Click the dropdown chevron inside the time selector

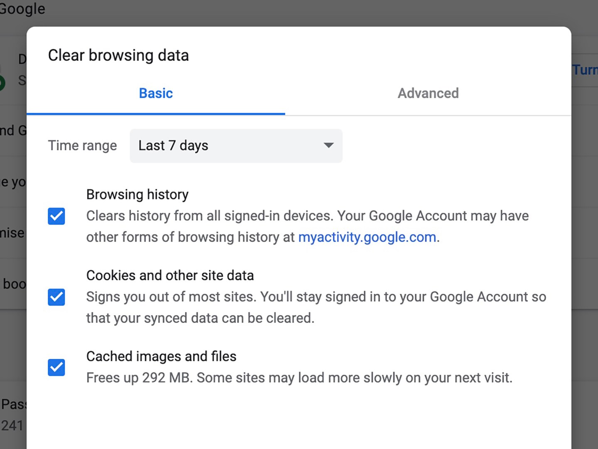coord(328,146)
